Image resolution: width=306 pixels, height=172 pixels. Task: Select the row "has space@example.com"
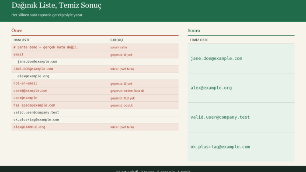tap(95, 105)
